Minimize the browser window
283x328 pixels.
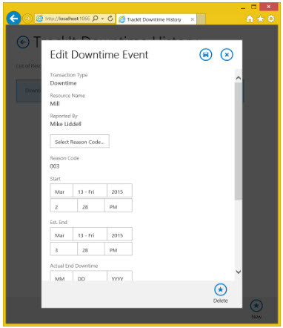243,7
